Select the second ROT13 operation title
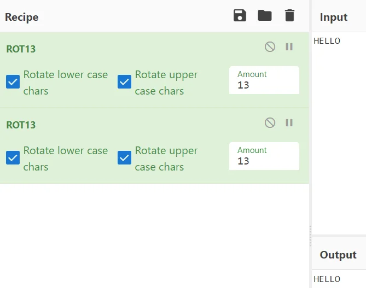The width and height of the screenshot is (366, 288). [x=21, y=125]
